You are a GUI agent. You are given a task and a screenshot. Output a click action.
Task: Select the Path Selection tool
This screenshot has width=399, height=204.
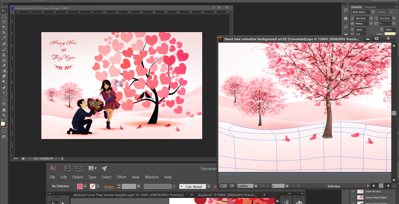pyautogui.click(x=4, y=98)
